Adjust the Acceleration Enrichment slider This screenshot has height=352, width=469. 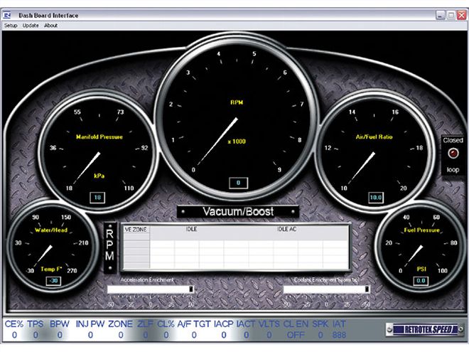(151, 289)
